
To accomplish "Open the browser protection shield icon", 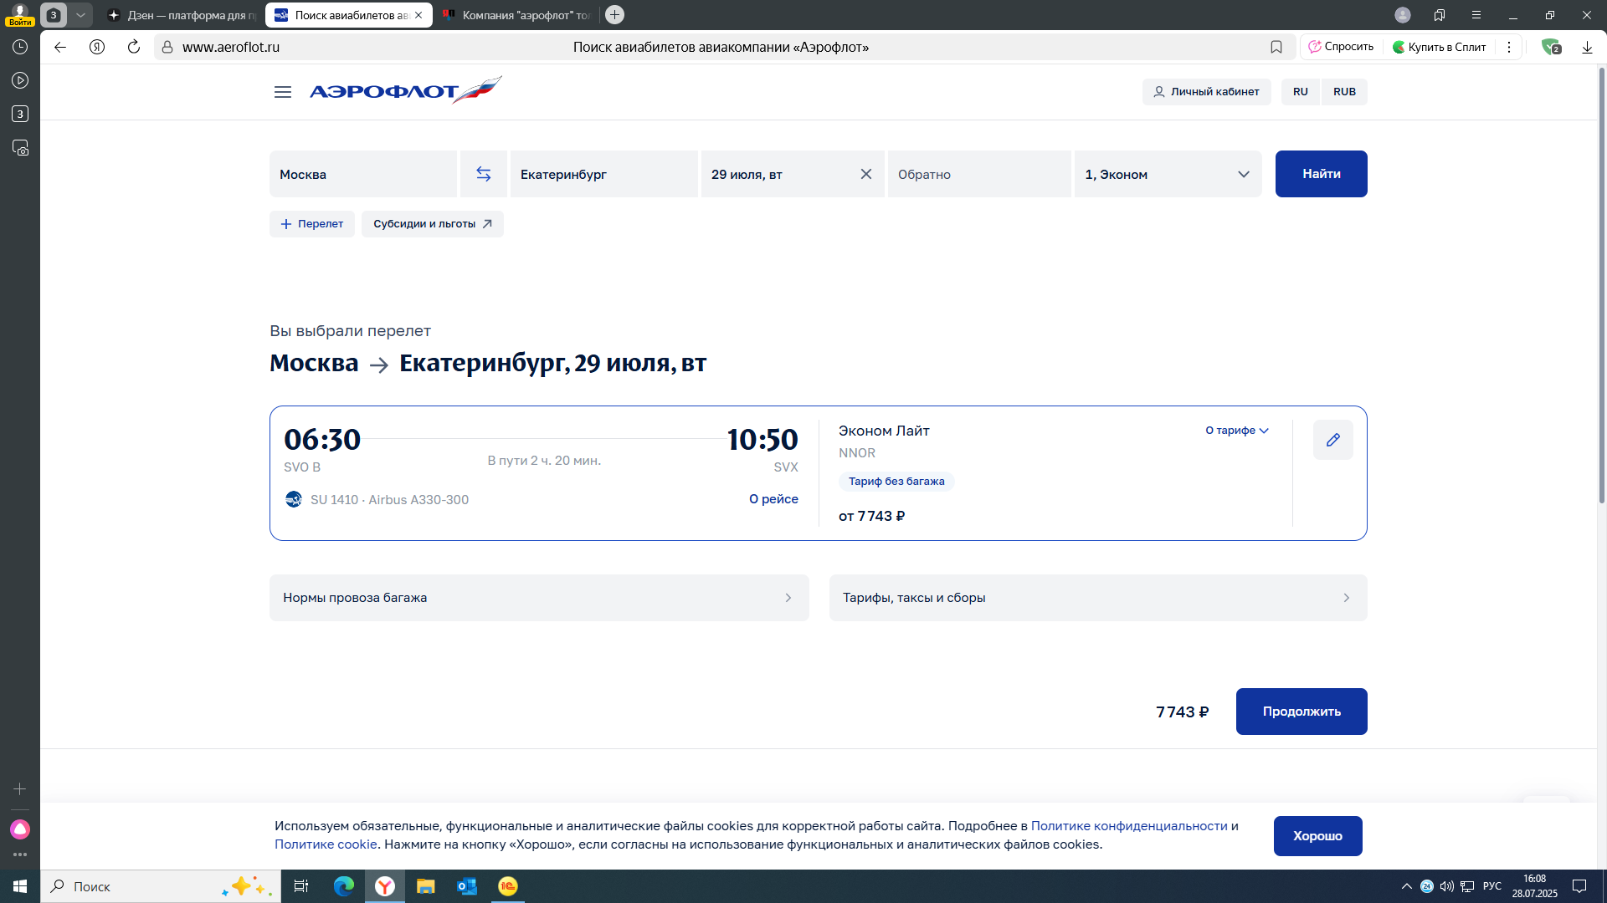I will pos(1551,47).
